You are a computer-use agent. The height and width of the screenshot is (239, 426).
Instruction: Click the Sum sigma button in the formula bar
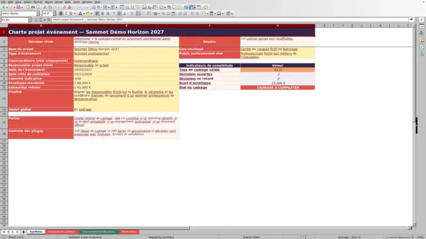click(41, 20)
